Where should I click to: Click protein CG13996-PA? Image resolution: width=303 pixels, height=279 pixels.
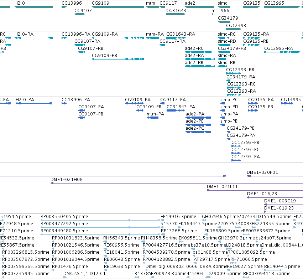click(x=64, y=103)
